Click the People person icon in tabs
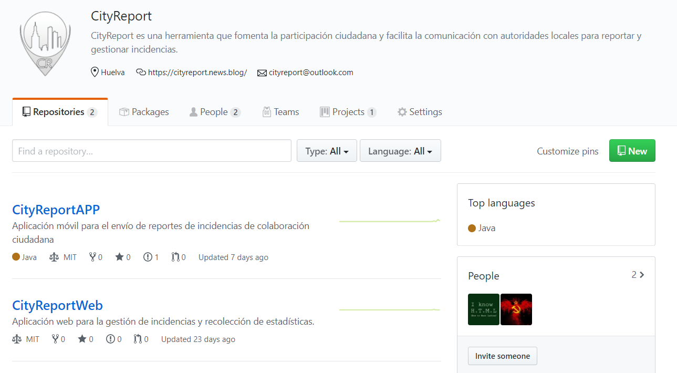677x373 pixels. tap(193, 112)
